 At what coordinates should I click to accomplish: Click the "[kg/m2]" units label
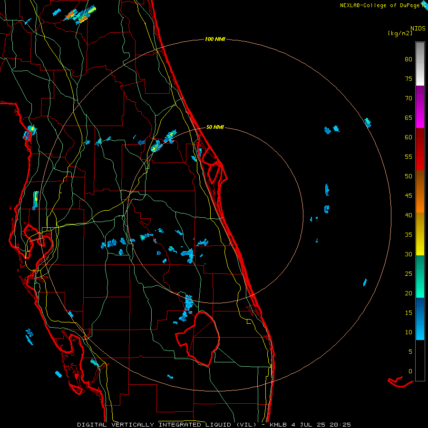point(400,33)
